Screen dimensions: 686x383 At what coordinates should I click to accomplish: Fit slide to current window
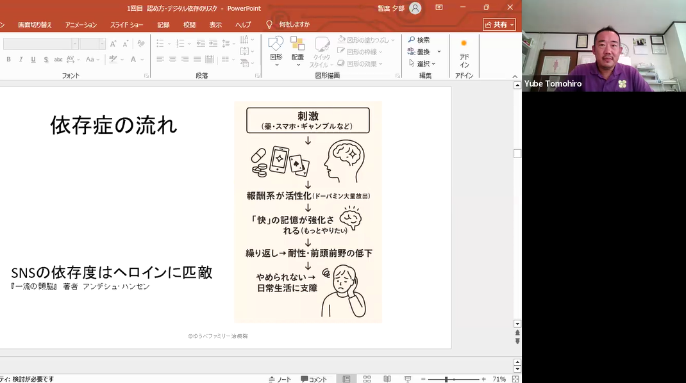pos(515,379)
